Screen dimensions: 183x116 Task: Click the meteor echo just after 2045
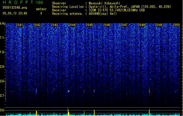click(94, 91)
